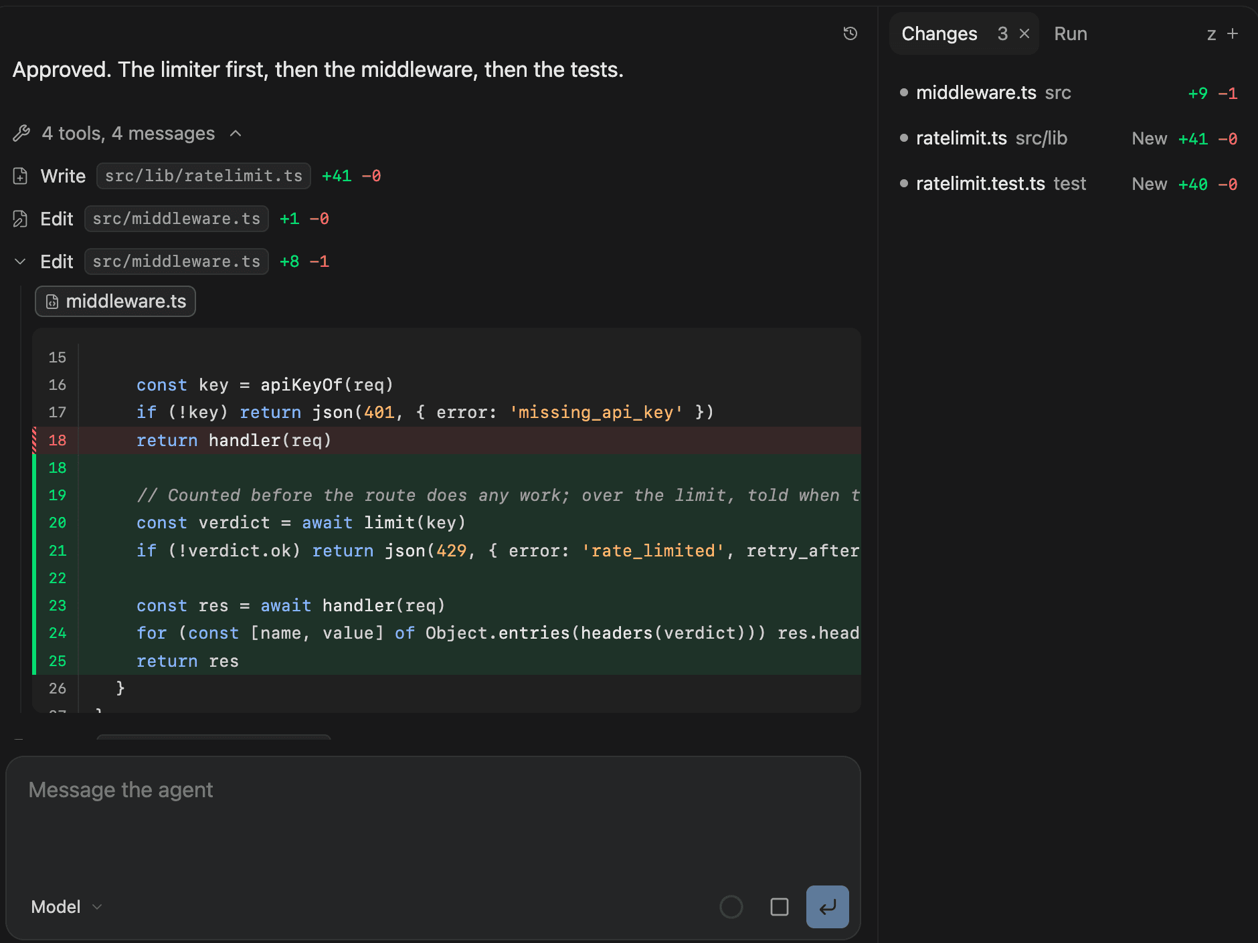Select ratelimit.test.ts in the Changes list
Viewport: 1258px width, 943px height.
point(1069,184)
